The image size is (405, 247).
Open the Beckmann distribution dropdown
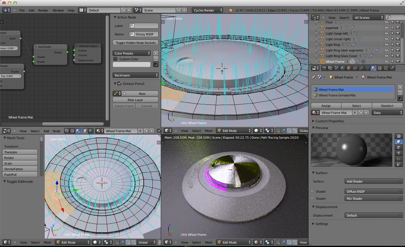pyautogui.click(x=136, y=75)
